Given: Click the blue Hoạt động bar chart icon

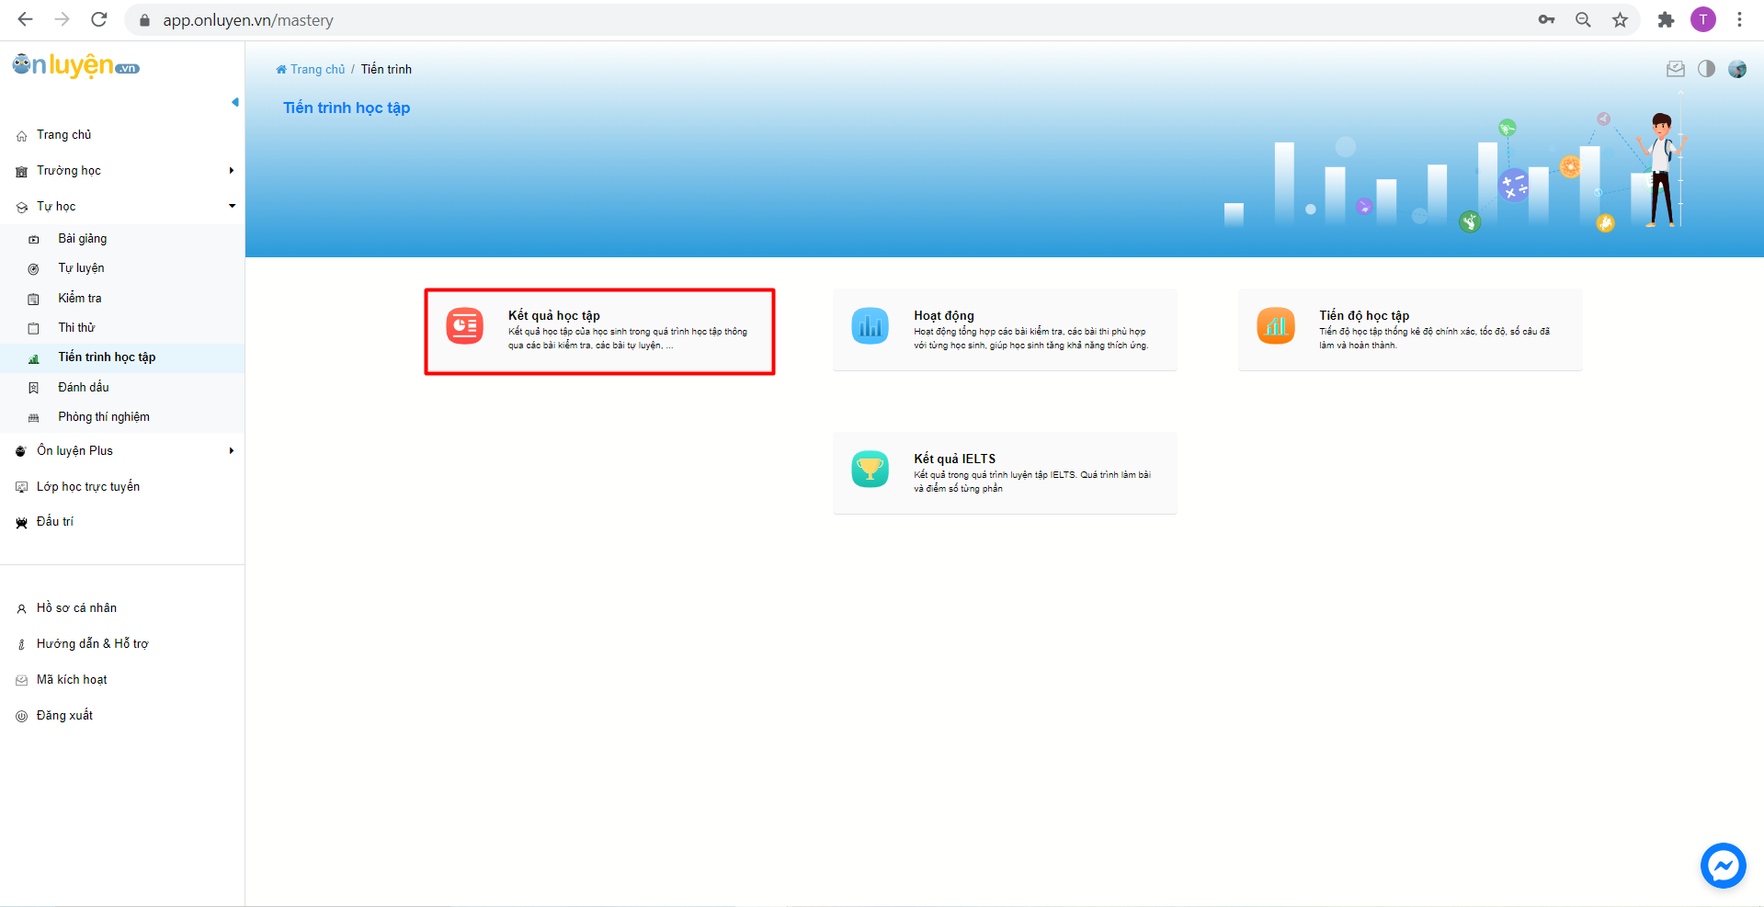Looking at the screenshot, I should pyautogui.click(x=870, y=326).
